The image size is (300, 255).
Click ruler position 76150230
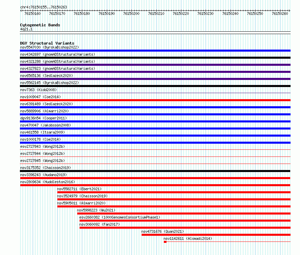pyautogui.click(x=206, y=13)
